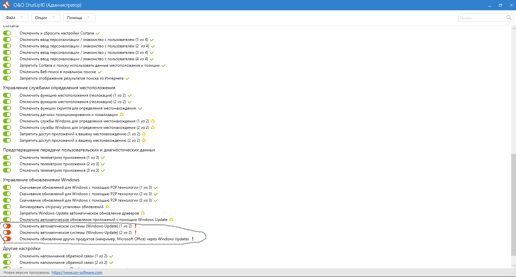Click checkmark after Cortana location data setting
Screen dimensions: 516x277
[164, 65]
